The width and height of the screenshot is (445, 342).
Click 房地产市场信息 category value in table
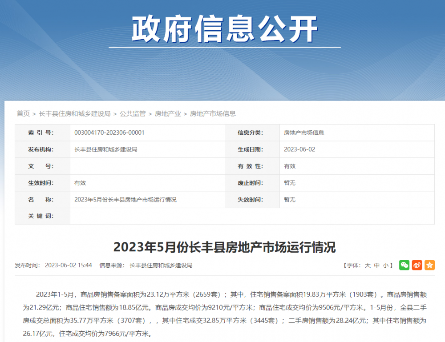point(304,133)
